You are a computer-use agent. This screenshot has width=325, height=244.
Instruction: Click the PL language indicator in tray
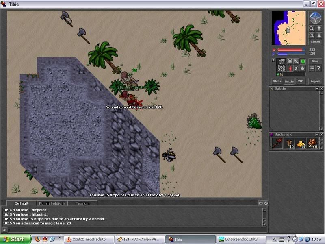pyautogui.click(x=274, y=239)
